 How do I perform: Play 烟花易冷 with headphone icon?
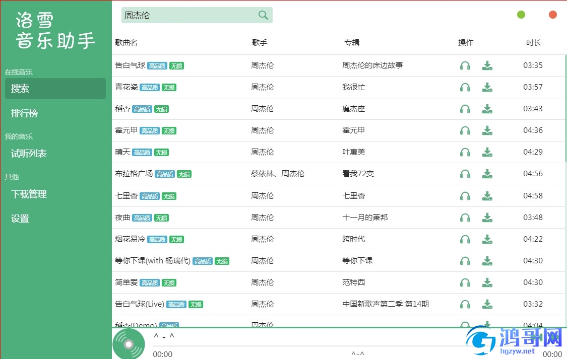(465, 240)
